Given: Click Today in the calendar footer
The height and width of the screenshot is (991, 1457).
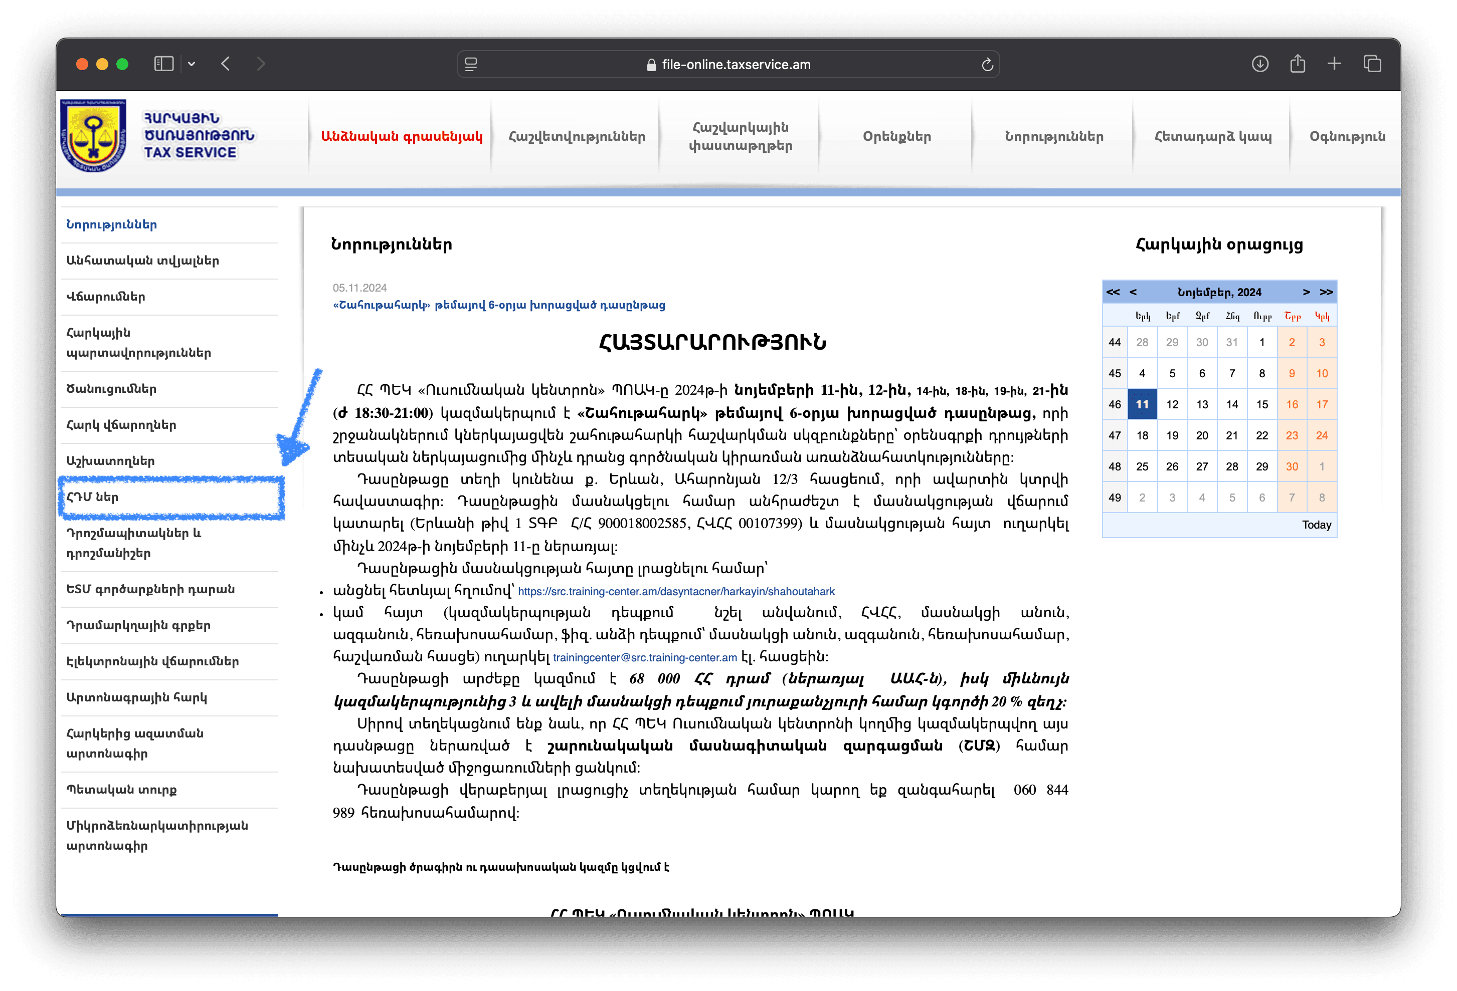Looking at the screenshot, I should point(1316,525).
